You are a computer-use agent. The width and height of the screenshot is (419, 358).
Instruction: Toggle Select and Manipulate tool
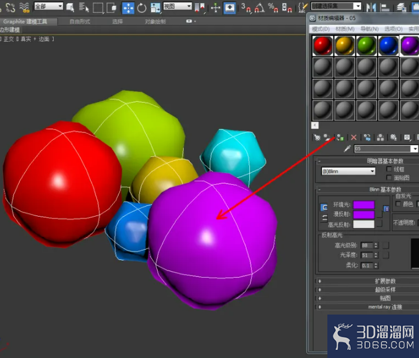point(216,7)
